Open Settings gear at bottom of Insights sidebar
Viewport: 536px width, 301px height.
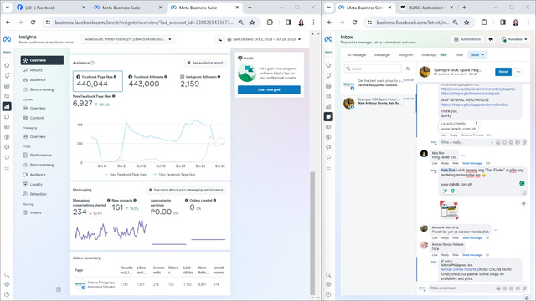point(7,284)
